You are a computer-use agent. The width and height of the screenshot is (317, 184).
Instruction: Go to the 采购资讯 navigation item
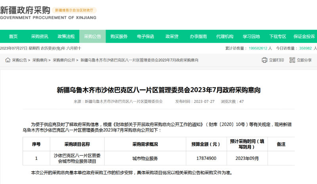40,36
